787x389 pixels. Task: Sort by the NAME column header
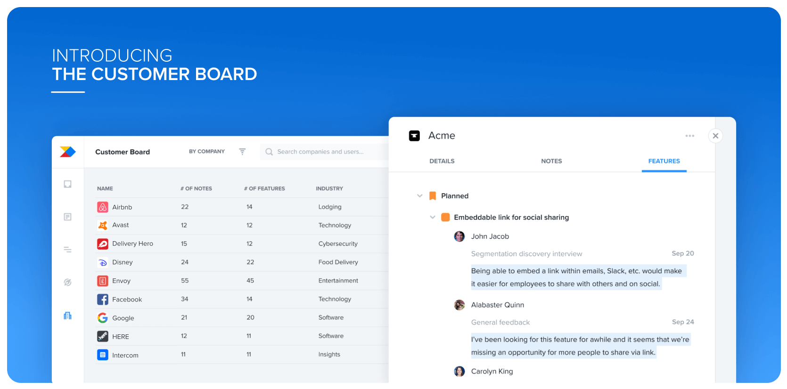tap(105, 188)
